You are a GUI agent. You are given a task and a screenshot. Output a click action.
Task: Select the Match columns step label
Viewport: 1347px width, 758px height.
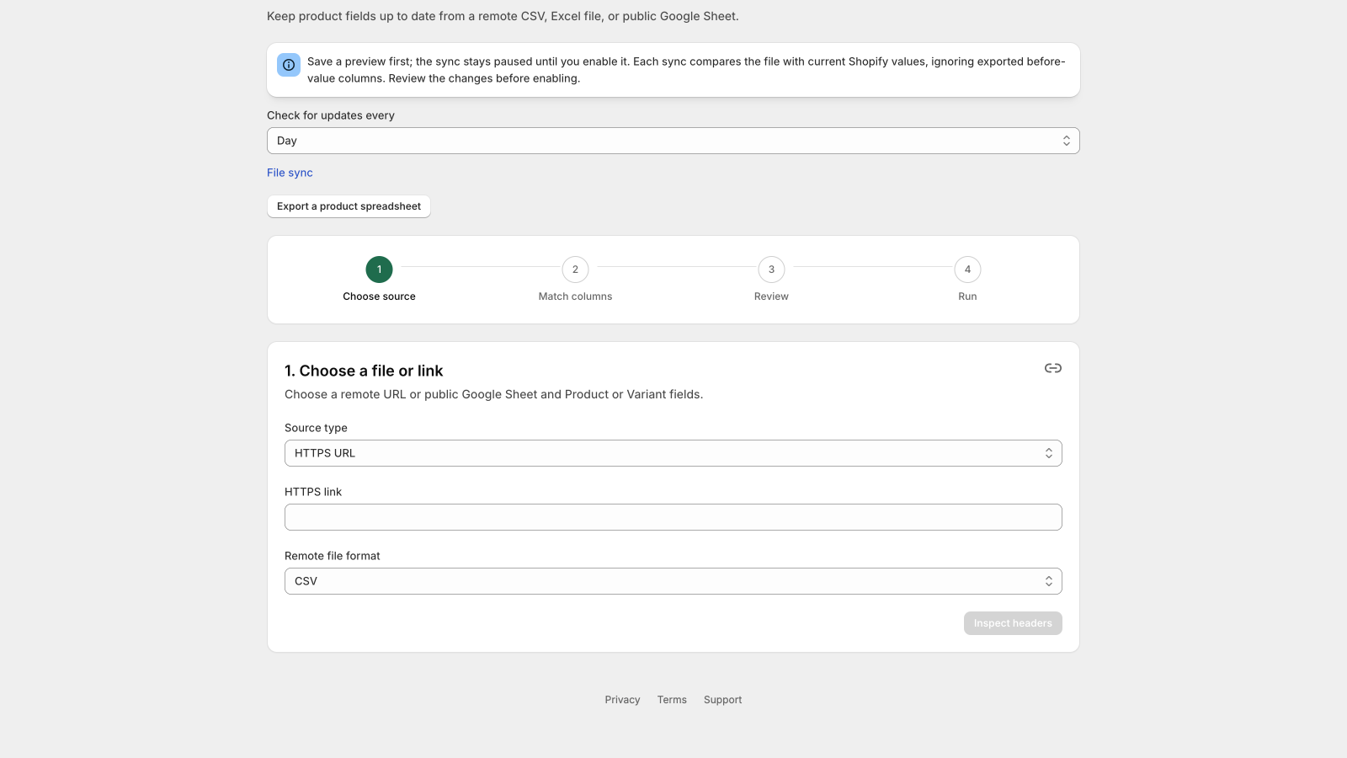[x=575, y=296]
